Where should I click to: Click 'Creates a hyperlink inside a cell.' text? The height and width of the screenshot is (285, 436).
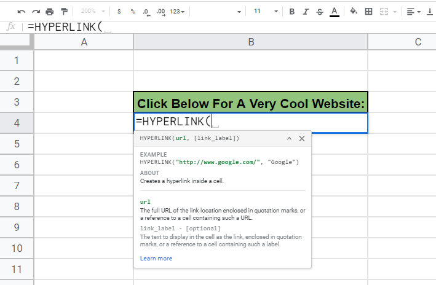[x=182, y=181]
